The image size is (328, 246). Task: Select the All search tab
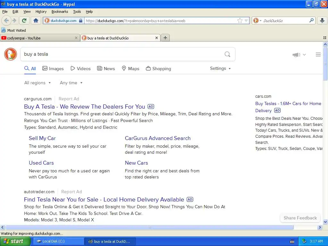click(30, 69)
